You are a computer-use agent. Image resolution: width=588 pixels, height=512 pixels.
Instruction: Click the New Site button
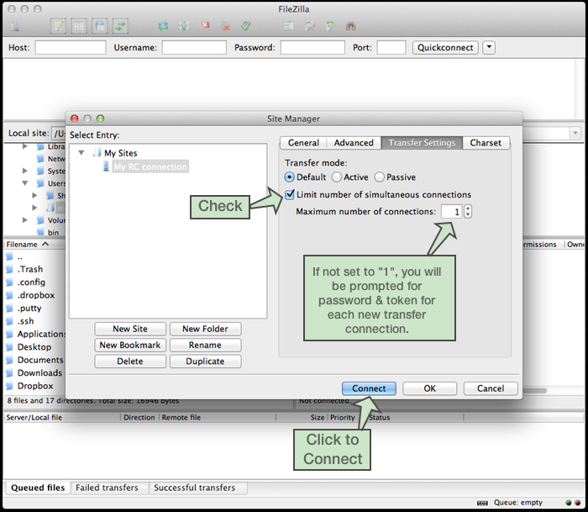129,329
